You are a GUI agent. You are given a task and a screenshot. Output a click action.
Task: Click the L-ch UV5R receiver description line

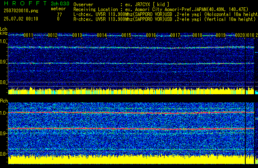pos(166,14)
